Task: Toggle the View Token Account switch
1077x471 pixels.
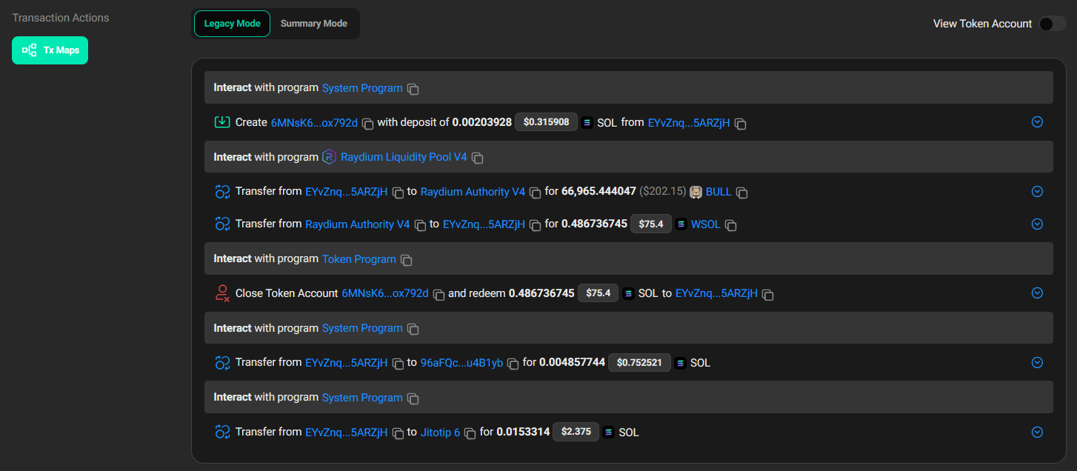Action: (x=1052, y=24)
